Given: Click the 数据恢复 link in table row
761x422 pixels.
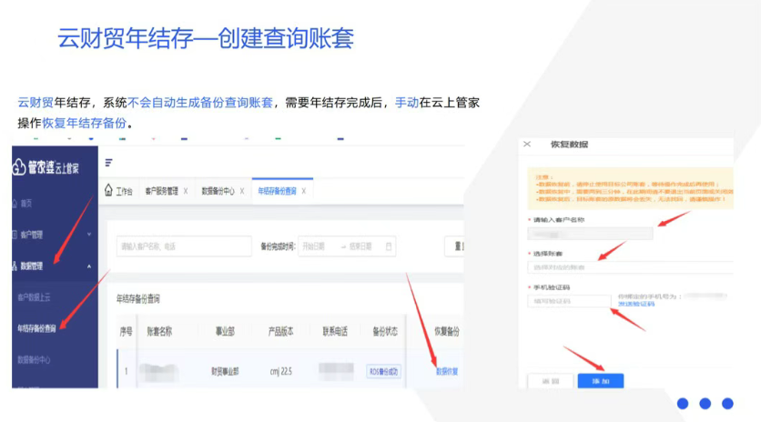Looking at the screenshot, I should pos(446,371).
